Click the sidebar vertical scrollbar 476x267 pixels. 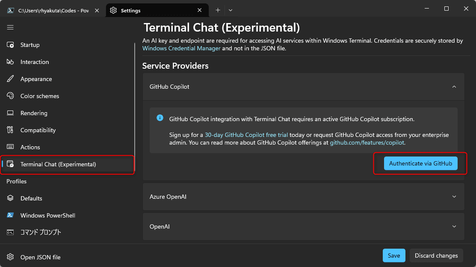pyautogui.click(x=134, y=107)
